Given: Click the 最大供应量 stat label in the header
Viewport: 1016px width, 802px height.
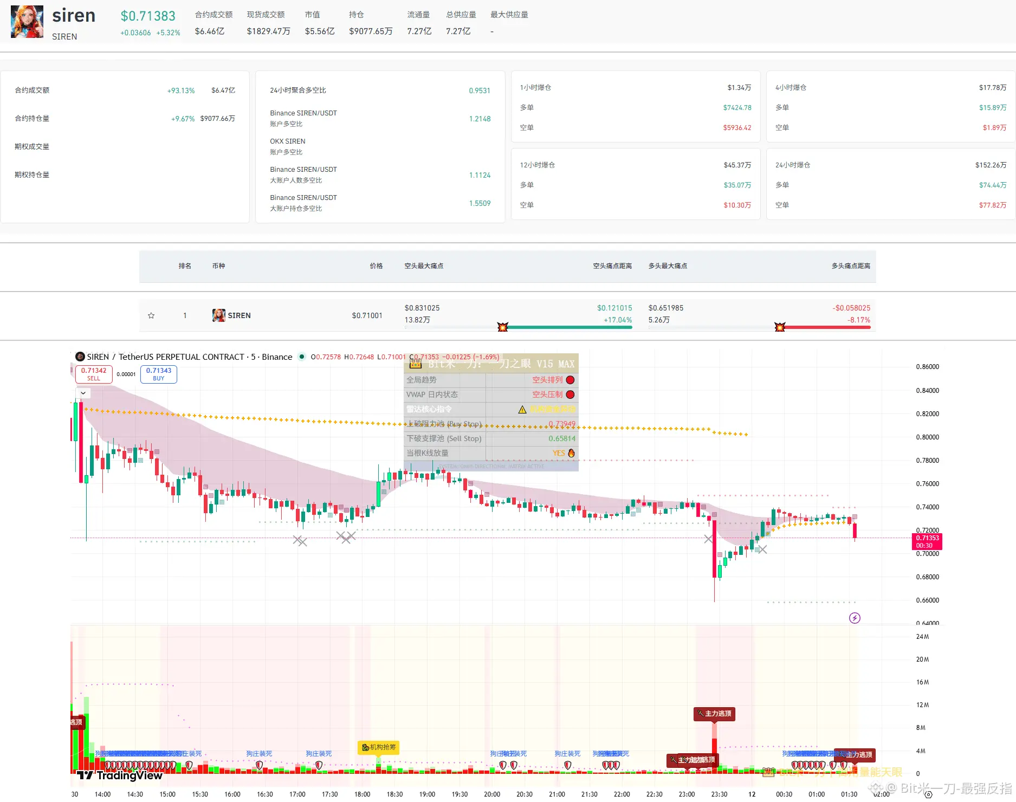Looking at the screenshot, I should [x=509, y=15].
